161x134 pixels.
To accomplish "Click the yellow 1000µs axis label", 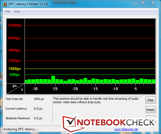I will click(15, 69).
